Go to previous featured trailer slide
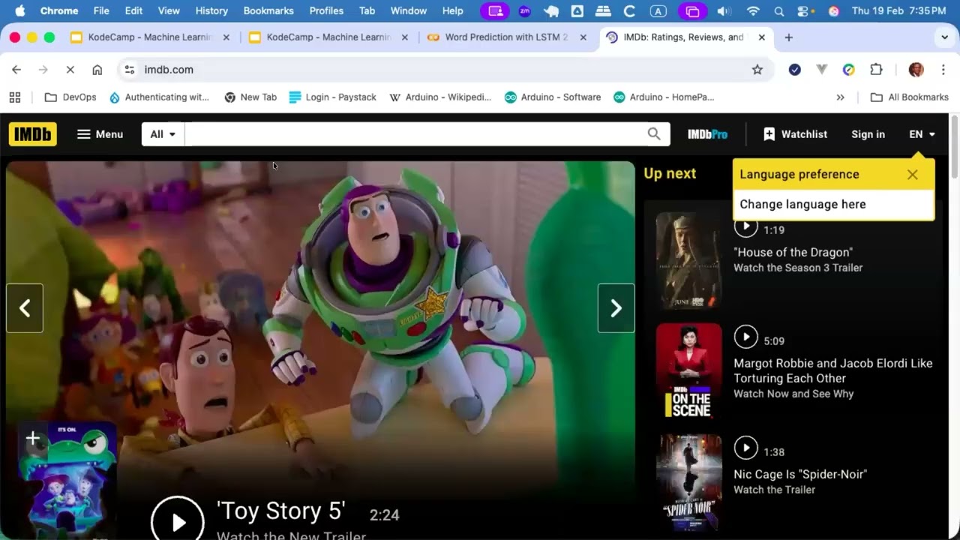 pyautogui.click(x=25, y=308)
